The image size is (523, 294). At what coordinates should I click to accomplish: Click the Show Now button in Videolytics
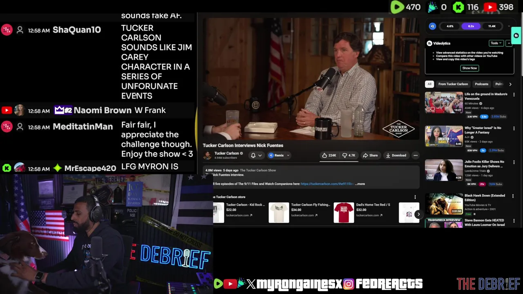[469, 68]
